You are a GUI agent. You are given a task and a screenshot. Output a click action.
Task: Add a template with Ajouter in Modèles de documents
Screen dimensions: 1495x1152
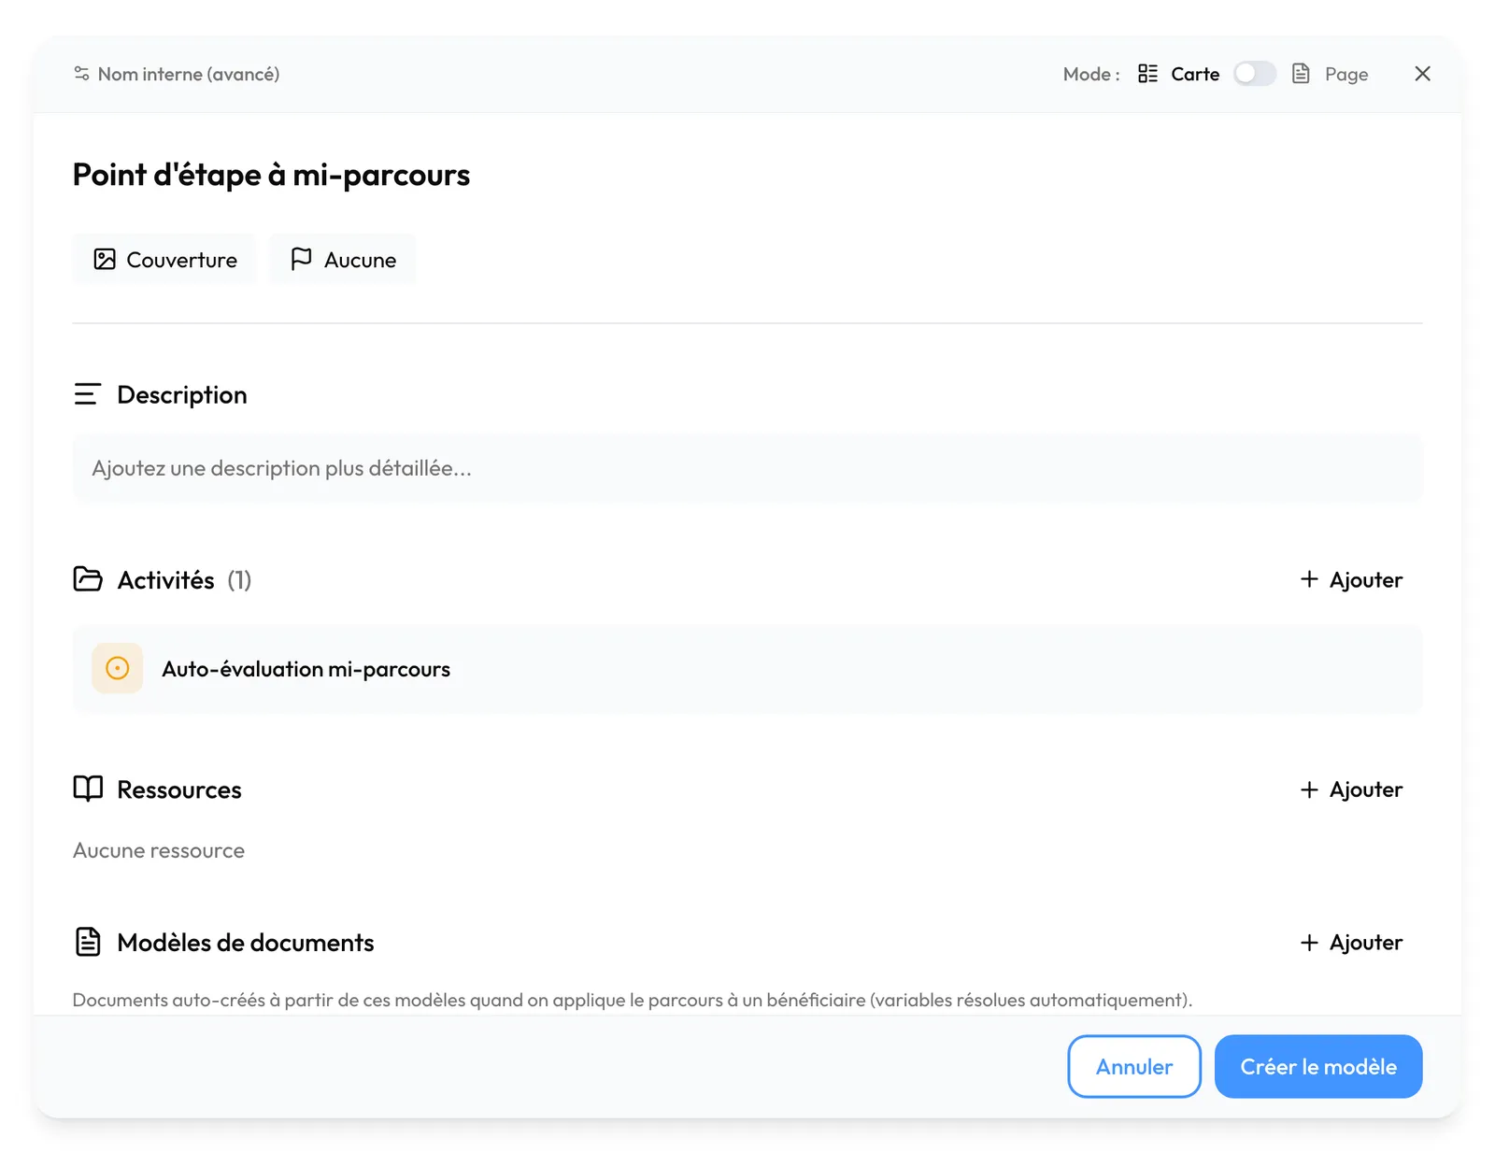pos(1351,943)
